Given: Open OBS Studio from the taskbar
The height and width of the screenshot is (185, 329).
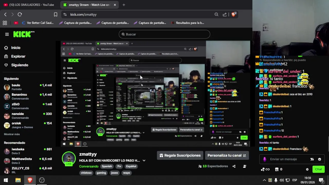Looking at the screenshot, I should pyautogui.click(x=42, y=180).
